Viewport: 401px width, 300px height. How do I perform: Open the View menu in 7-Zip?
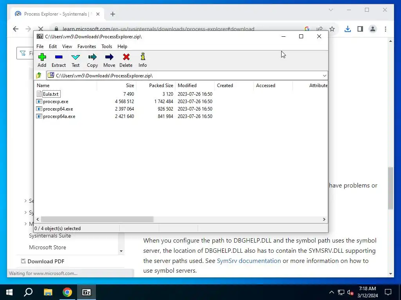pos(67,46)
